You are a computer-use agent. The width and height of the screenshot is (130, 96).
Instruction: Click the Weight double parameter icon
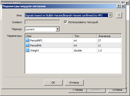point(28,50)
